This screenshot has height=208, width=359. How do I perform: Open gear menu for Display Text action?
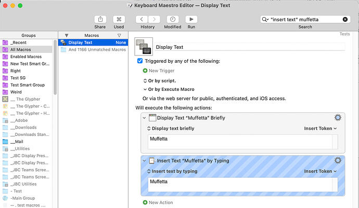[x=338, y=118]
